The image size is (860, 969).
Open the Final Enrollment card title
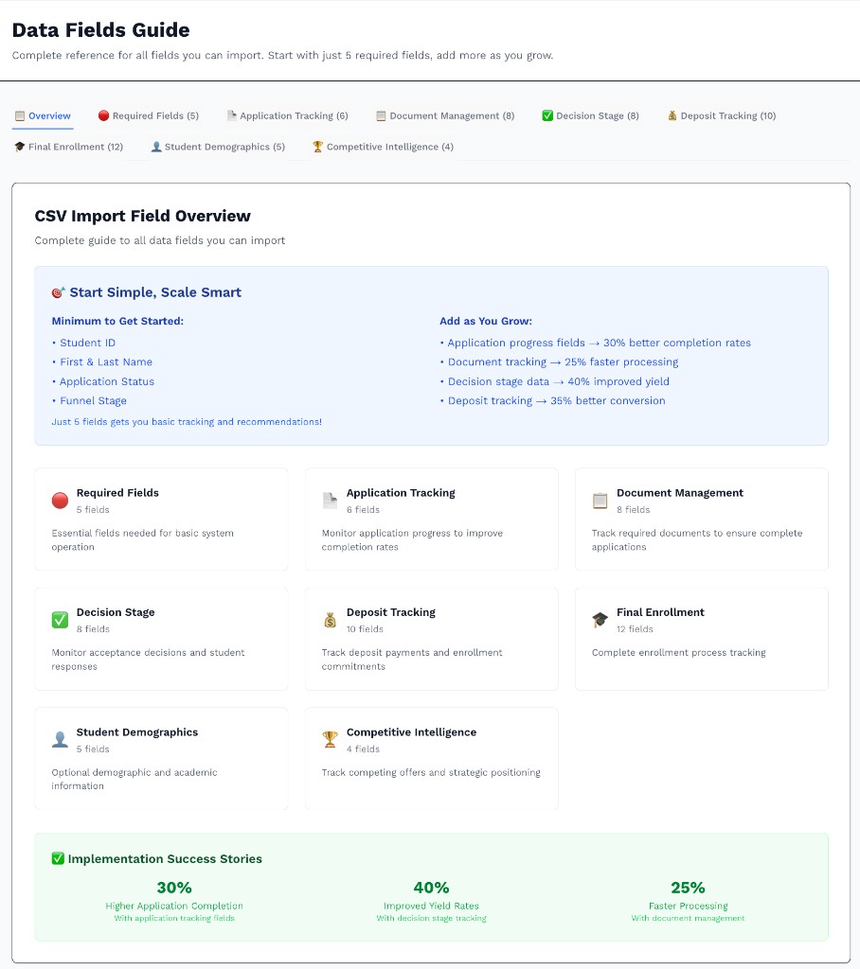pyautogui.click(x=660, y=612)
